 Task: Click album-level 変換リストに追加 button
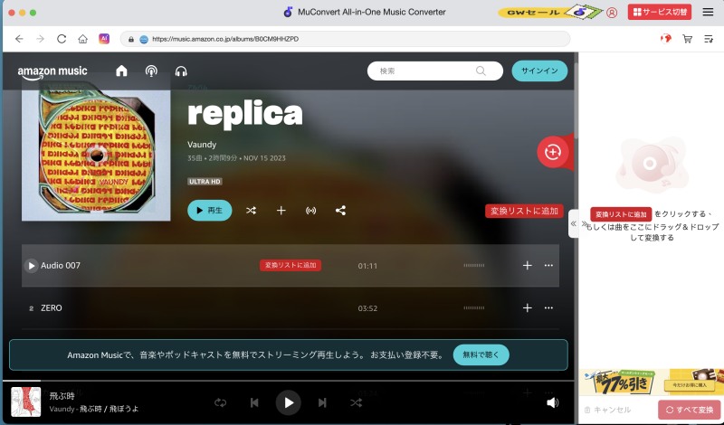point(524,211)
